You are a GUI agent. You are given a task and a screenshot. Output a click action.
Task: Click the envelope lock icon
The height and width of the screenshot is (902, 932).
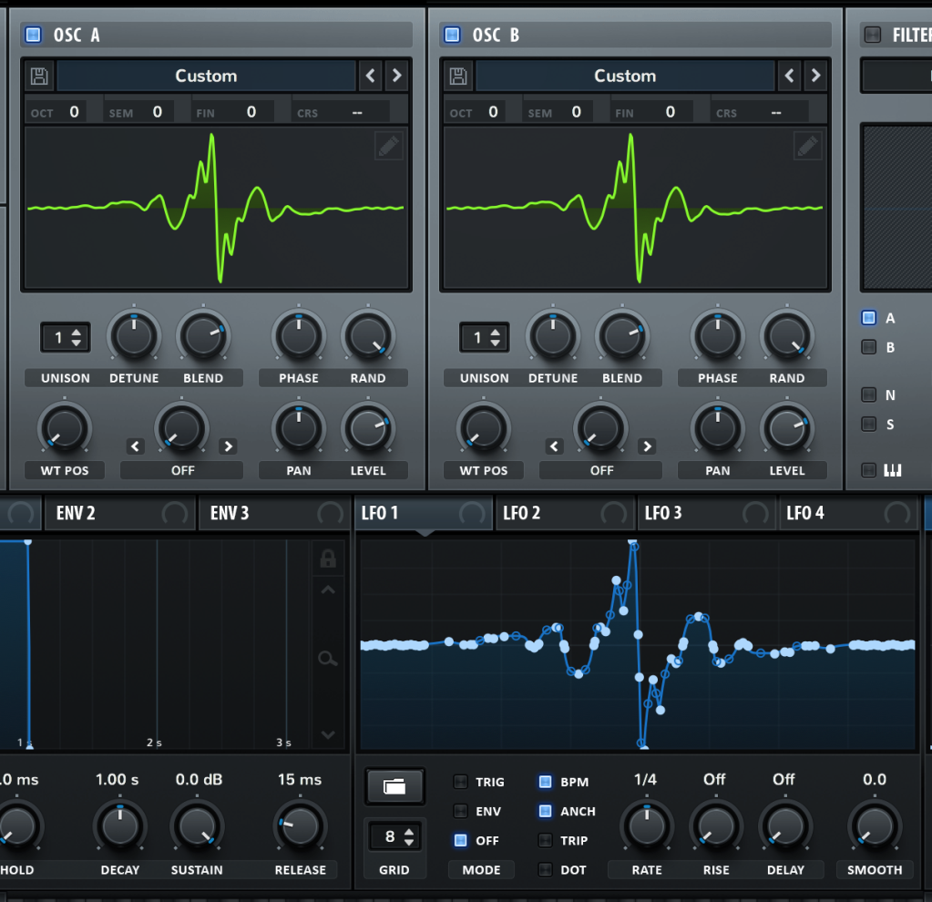pos(328,559)
